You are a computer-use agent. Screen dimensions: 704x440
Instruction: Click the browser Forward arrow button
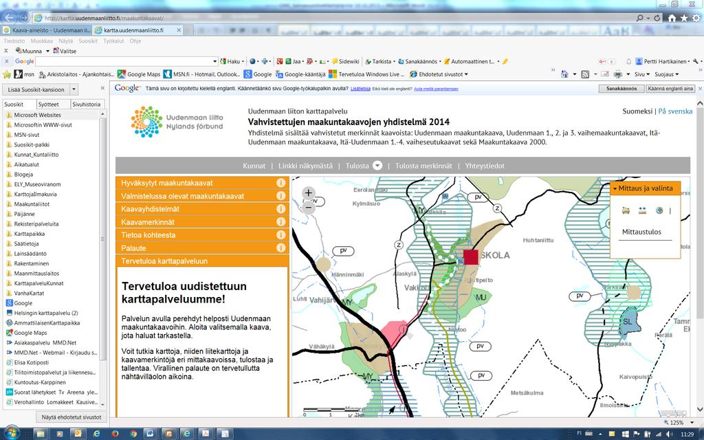point(24,18)
